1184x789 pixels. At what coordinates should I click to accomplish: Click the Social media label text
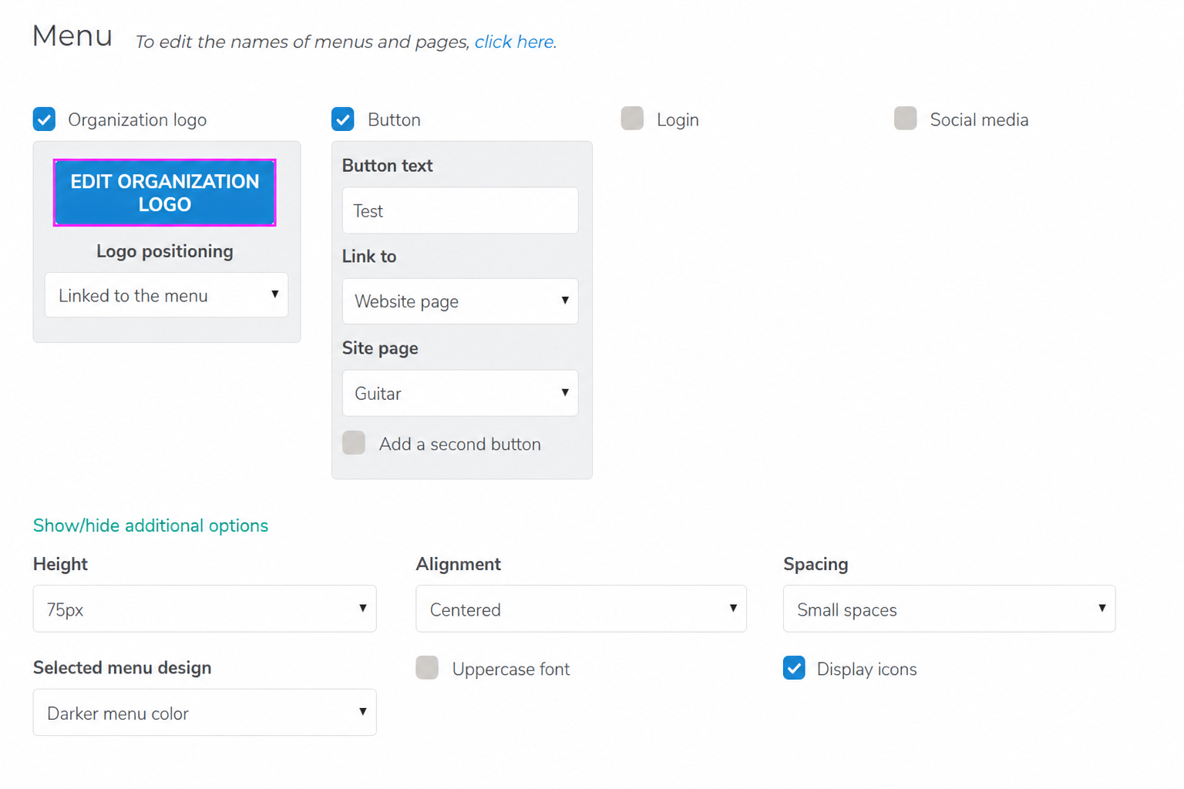[979, 119]
